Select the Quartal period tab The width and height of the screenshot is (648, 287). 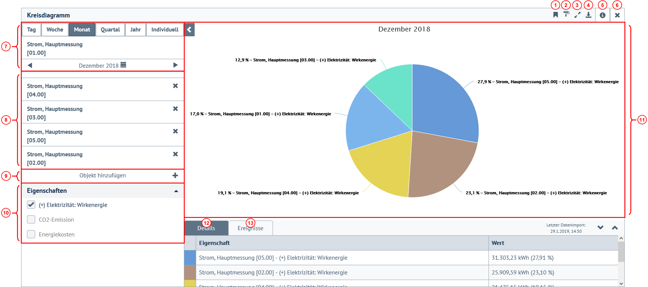pyautogui.click(x=110, y=30)
